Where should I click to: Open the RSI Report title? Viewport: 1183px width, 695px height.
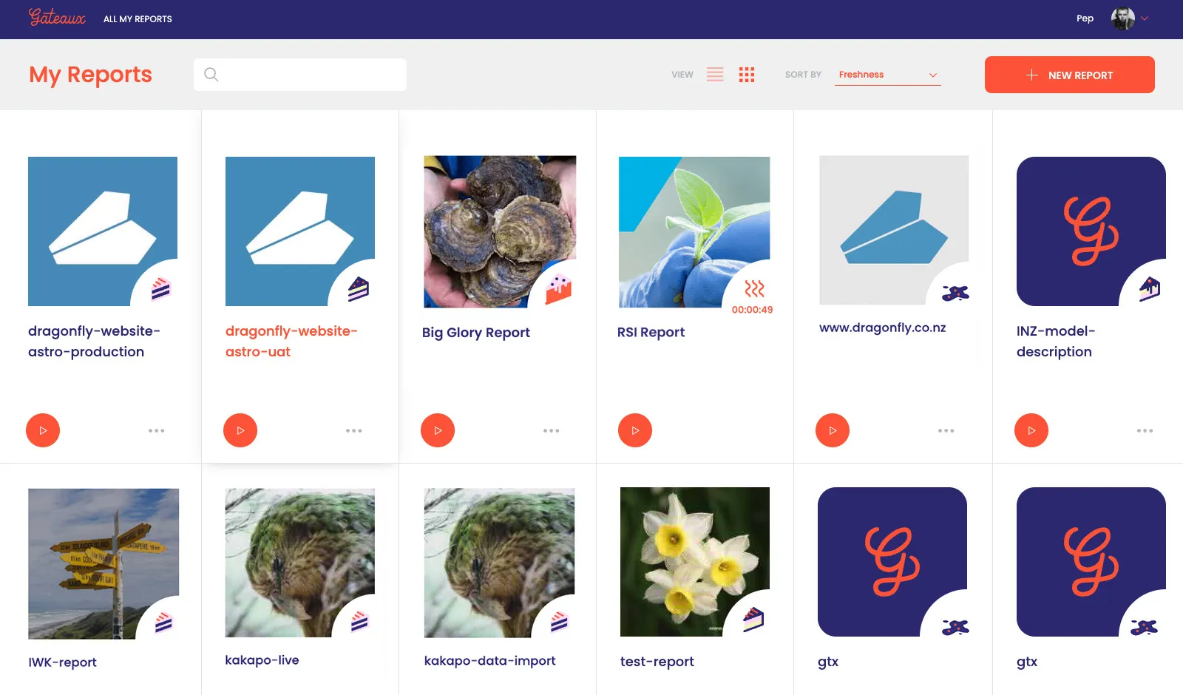coord(651,333)
